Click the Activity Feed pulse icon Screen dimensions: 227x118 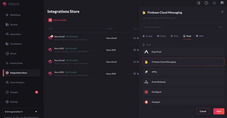[x=7, y=63]
